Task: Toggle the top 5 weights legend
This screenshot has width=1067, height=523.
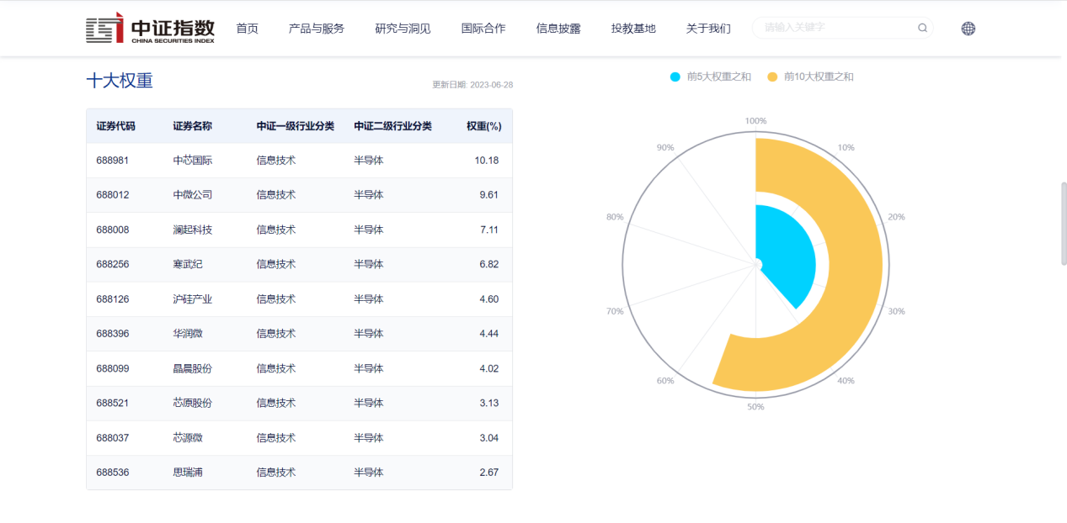Action: pyautogui.click(x=711, y=77)
